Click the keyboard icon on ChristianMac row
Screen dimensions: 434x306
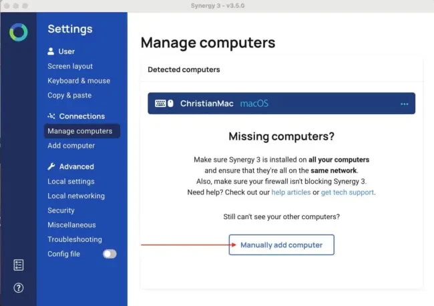tap(160, 104)
